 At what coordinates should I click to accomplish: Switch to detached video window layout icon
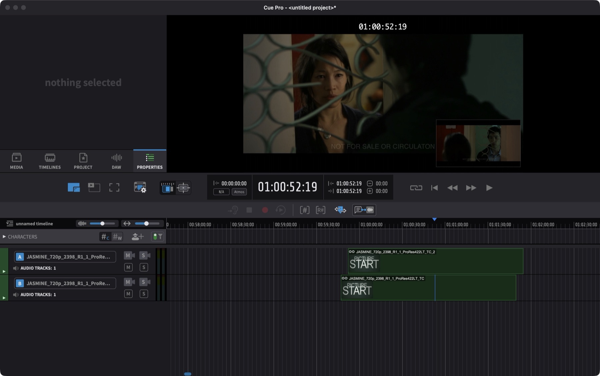(x=94, y=188)
